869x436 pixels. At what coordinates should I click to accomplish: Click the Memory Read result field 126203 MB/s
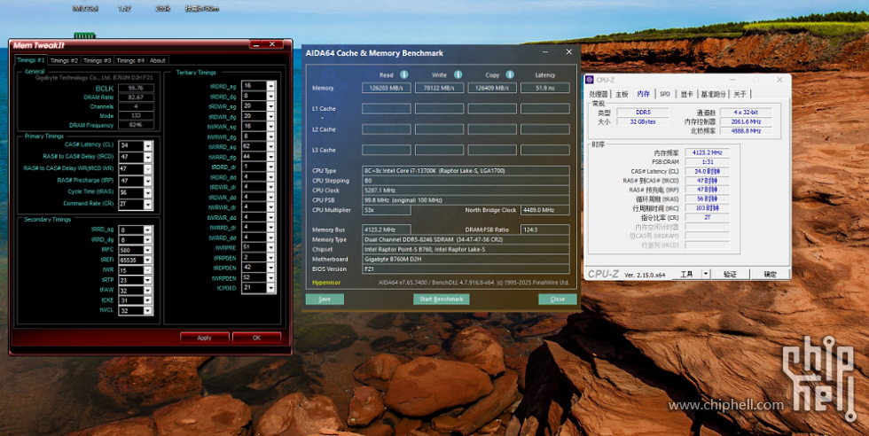387,88
